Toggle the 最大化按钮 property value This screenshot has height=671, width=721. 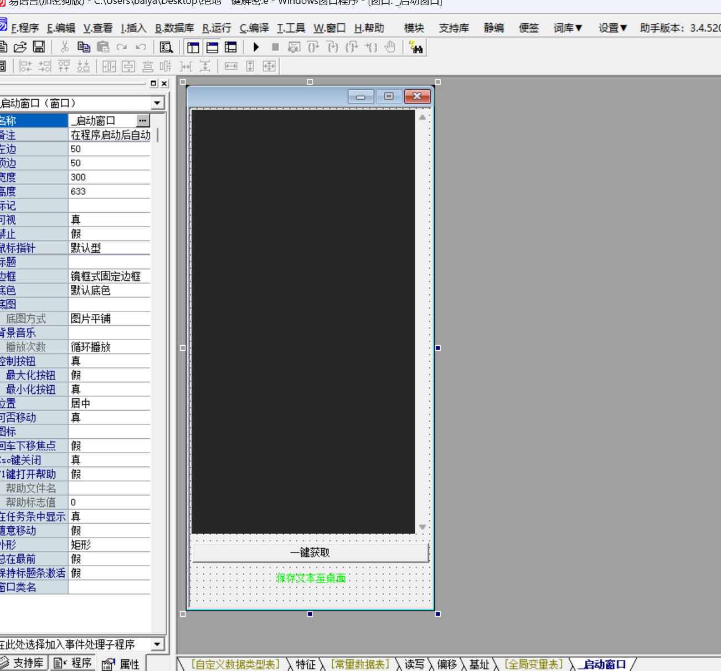109,375
